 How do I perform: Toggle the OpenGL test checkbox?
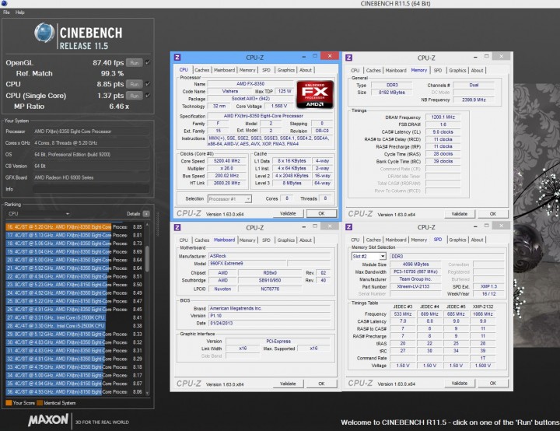click(x=148, y=62)
